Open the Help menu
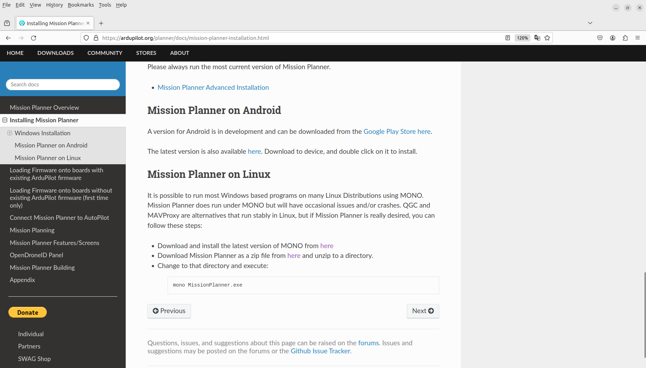The width and height of the screenshot is (646, 368). 122,5
